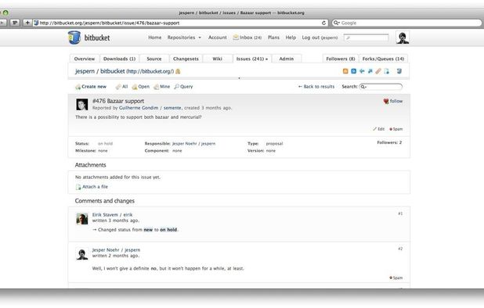484x308 pixels.
Task: Open the jespern owner link in breadcrumb
Action: click(x=85, y=71)
